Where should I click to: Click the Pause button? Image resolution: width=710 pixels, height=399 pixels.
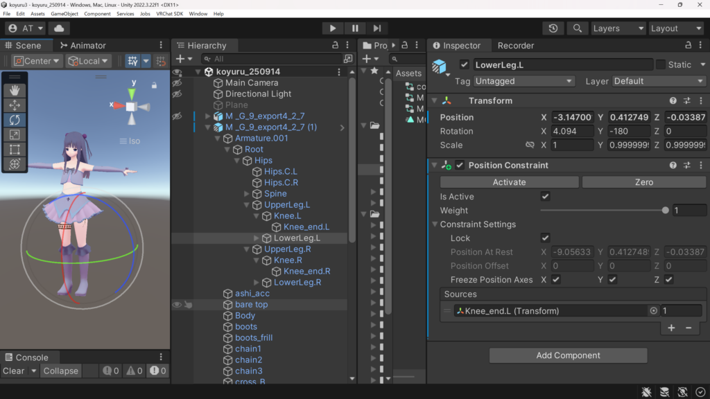pos(355,28)
